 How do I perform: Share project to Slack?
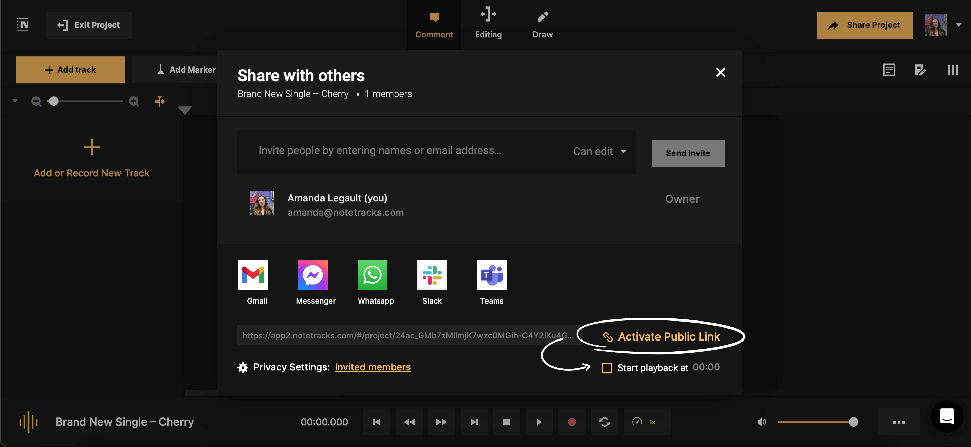pos(432,275)
